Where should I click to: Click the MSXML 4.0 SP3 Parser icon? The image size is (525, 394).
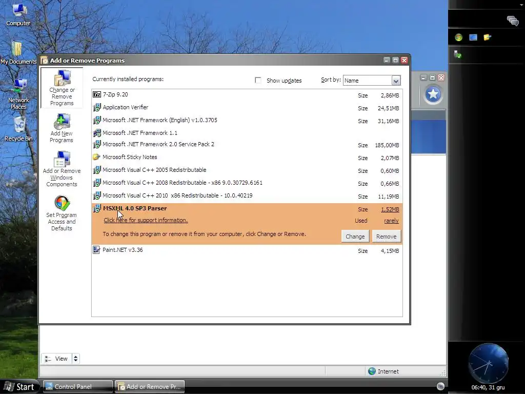pyautogui.click(x=97, y=208)
